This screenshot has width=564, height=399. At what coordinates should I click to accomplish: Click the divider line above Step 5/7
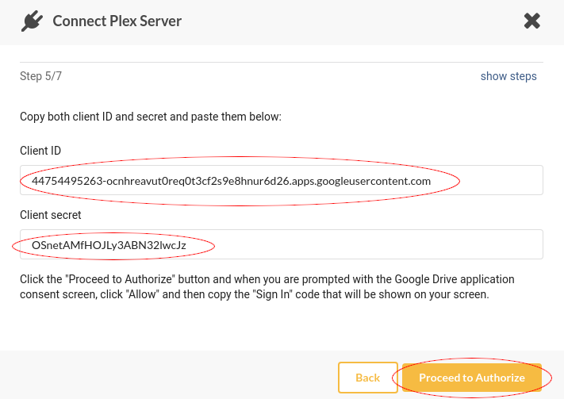282,62
